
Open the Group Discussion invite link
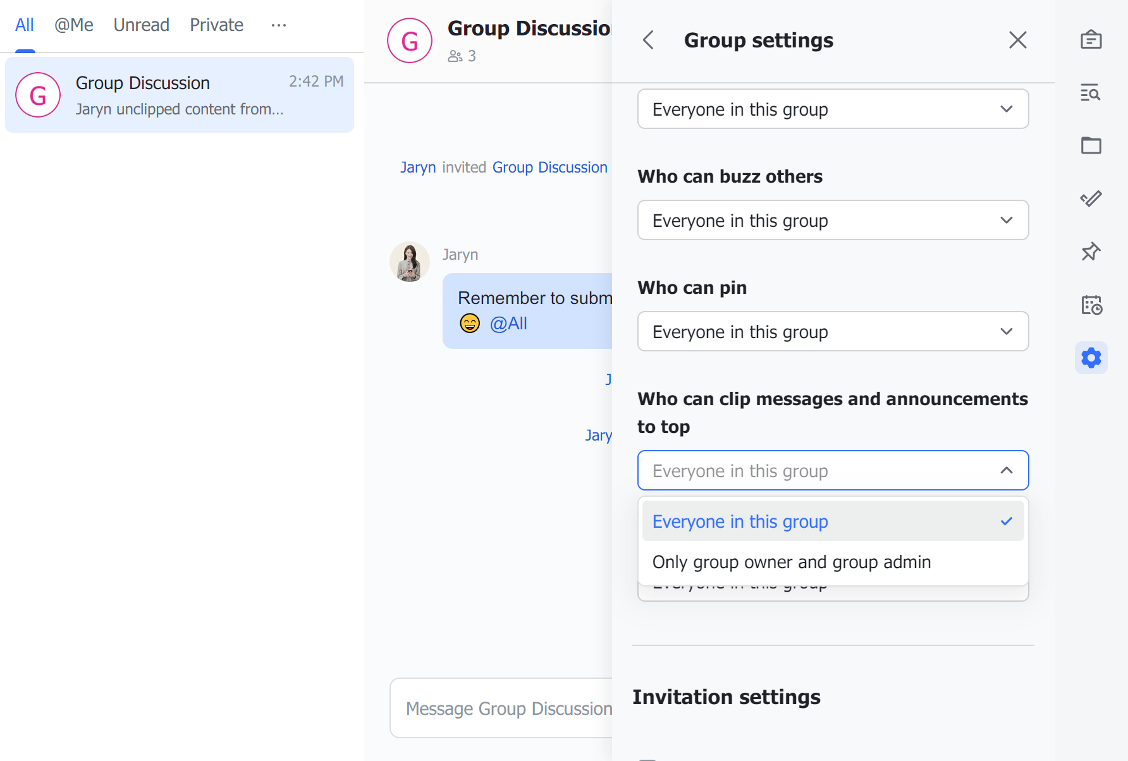tap(549, 167)
